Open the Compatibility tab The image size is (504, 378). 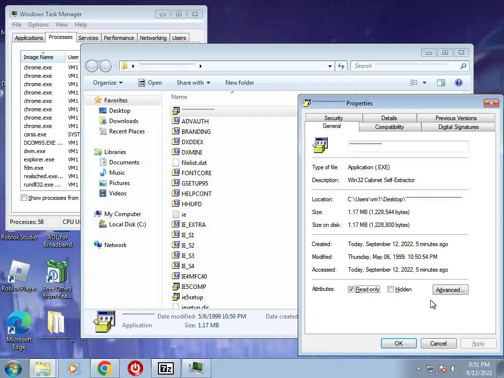(390, 127)
